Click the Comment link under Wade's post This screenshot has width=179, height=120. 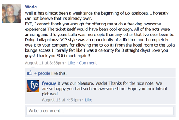pyautogui.click(x=88, y=63)
